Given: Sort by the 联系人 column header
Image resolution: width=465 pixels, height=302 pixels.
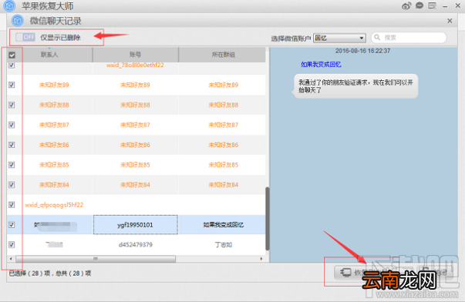Looking at the screenshot, I should coord(49,55).
